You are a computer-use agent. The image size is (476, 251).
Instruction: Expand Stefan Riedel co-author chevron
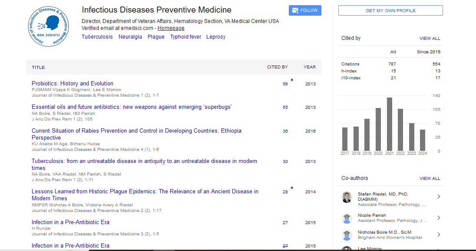(x=439, y=197)
